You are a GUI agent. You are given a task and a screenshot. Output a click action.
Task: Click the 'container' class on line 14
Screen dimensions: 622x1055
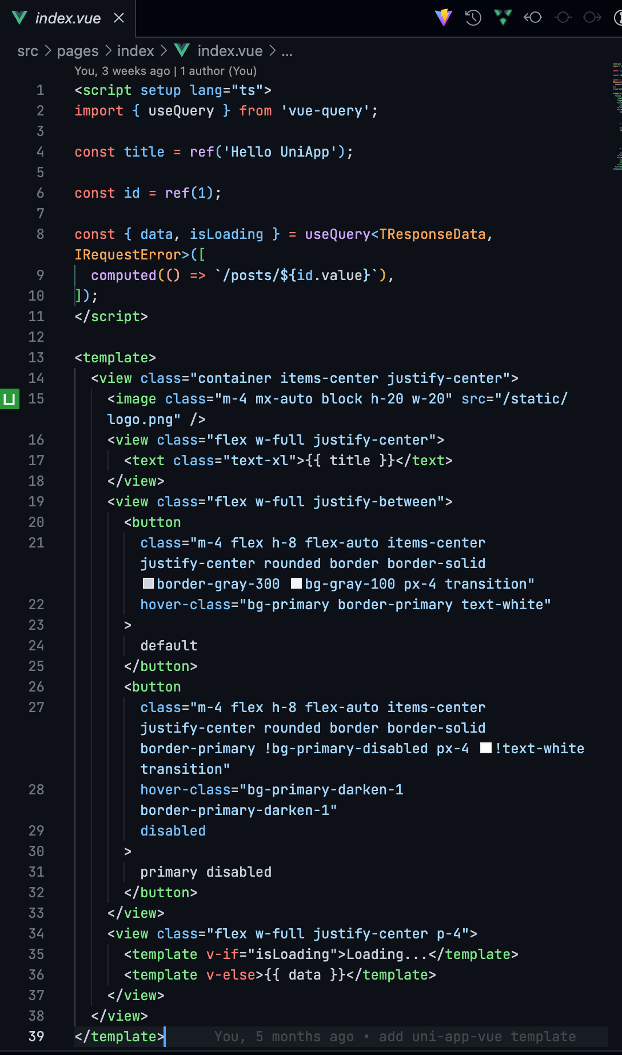(234, 378)
